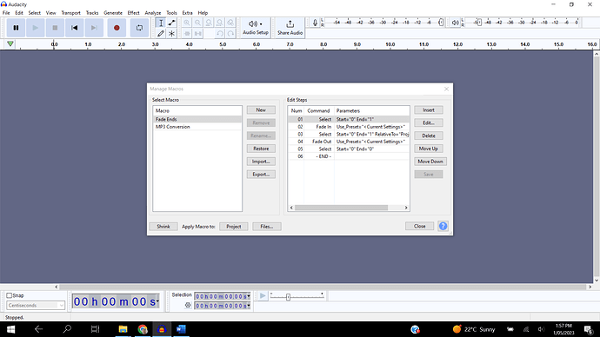The width and height of the screenshot is (600, 337).
Task: Open the Effect menu
Action: [x=133, y=13]
